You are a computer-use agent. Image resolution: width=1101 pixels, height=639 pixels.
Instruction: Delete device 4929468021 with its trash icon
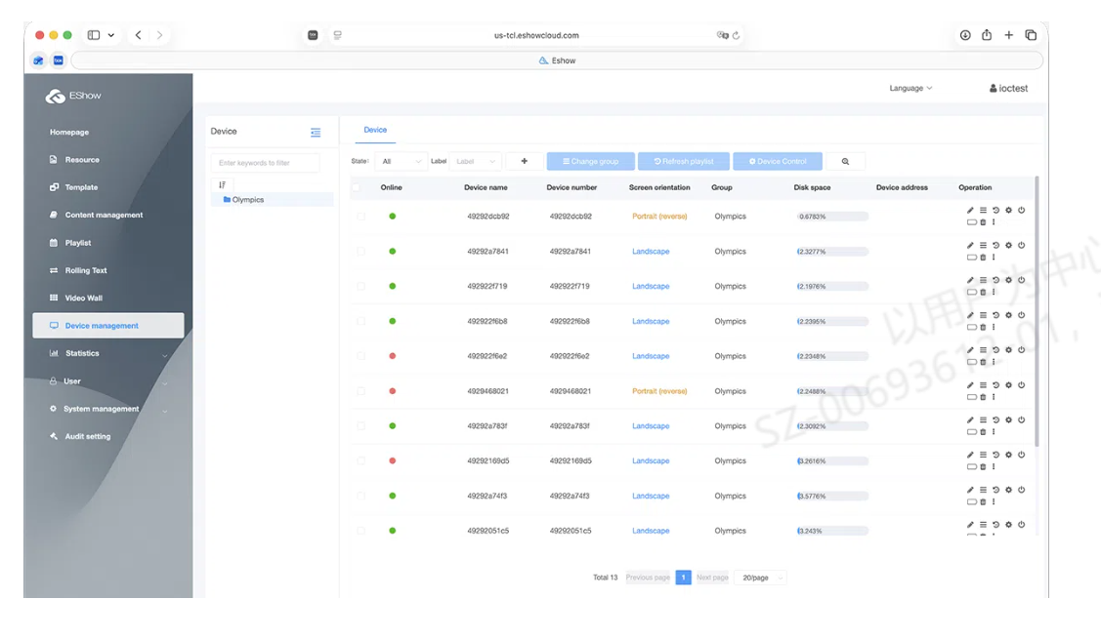click(983, 397)
